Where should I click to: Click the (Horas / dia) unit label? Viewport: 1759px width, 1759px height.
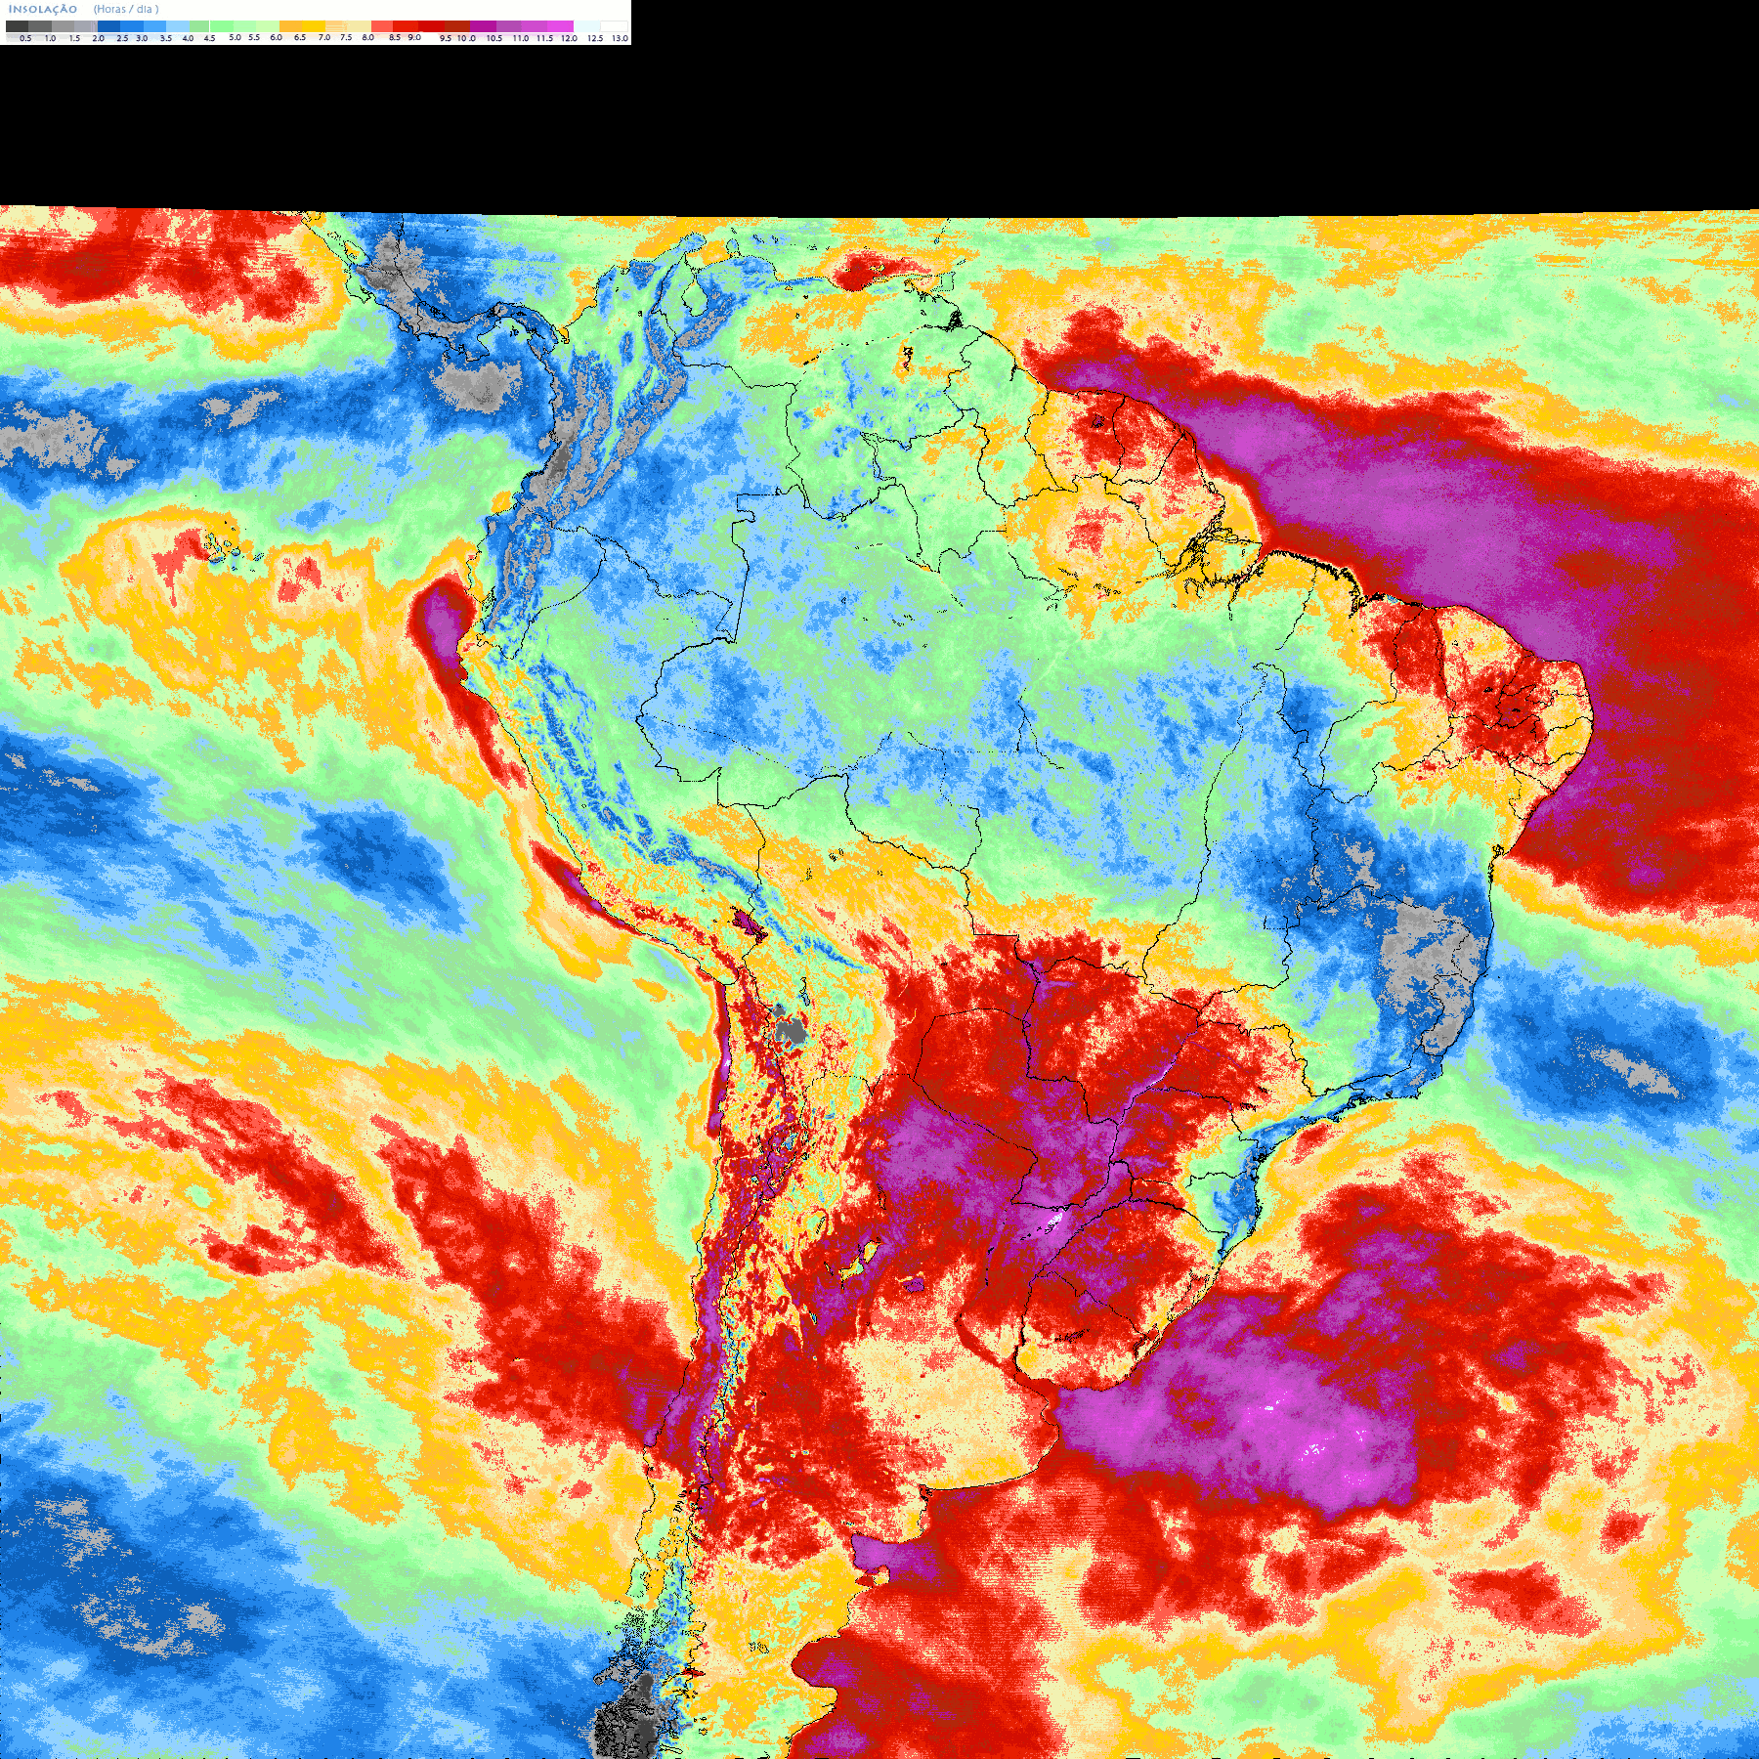[x=126, y=9]
